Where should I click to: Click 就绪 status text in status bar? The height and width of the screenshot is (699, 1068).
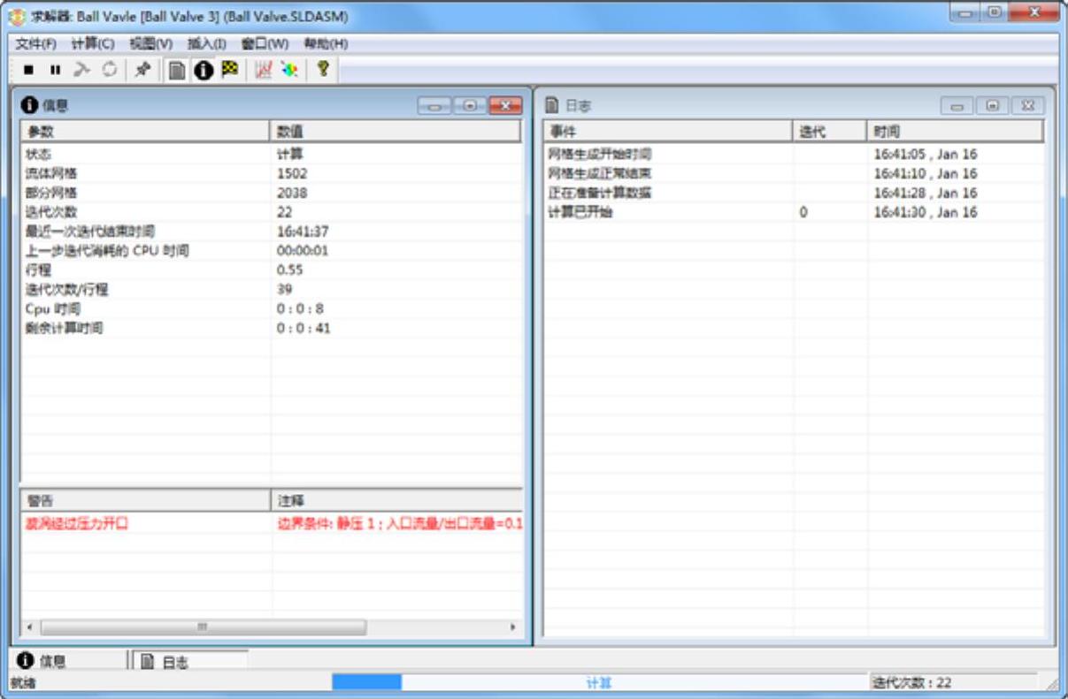(23, 682)
